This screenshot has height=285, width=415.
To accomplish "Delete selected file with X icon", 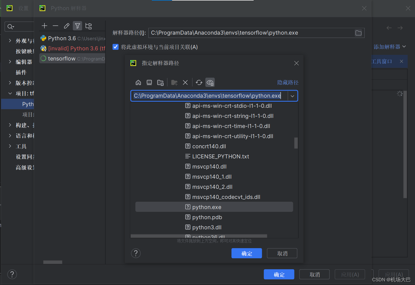I will coord(185,82).
